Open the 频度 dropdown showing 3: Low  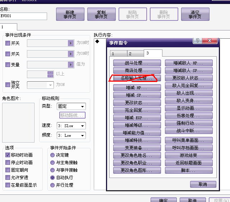click(x=71, y=135)
